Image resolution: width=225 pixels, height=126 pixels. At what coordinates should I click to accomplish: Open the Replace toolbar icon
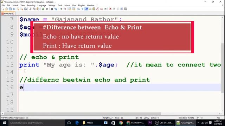tap(56, 9)
